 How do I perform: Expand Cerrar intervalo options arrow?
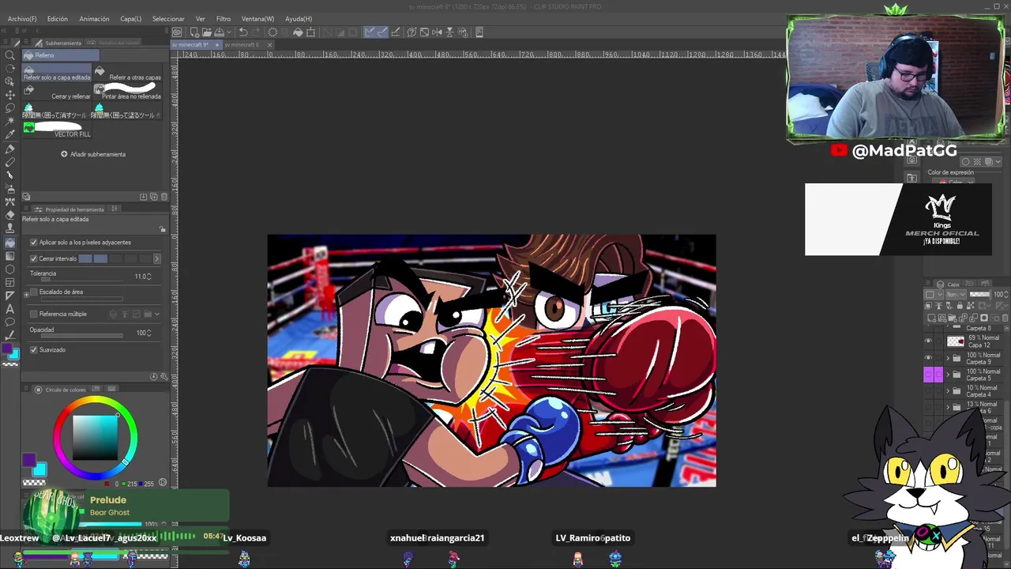click(x=156, y=258)
